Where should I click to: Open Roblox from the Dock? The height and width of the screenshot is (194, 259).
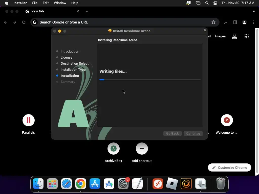pos(172,183)
